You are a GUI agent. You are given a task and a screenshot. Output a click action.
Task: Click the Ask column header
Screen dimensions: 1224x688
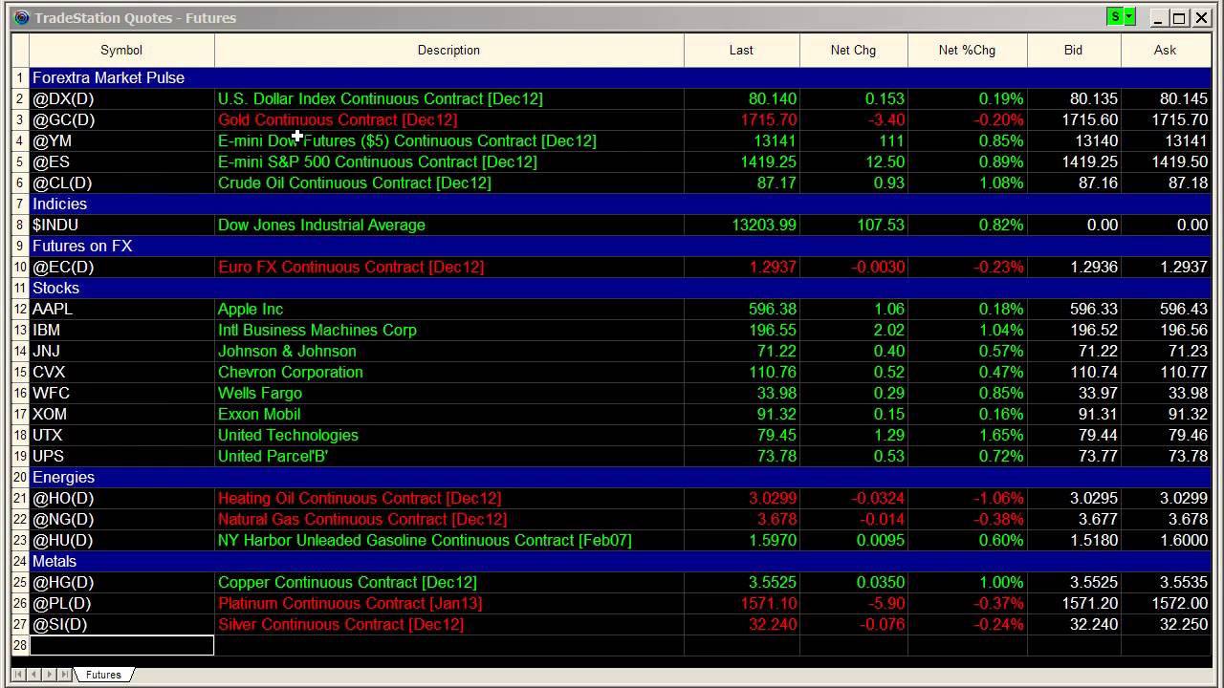coord(1165,50)
